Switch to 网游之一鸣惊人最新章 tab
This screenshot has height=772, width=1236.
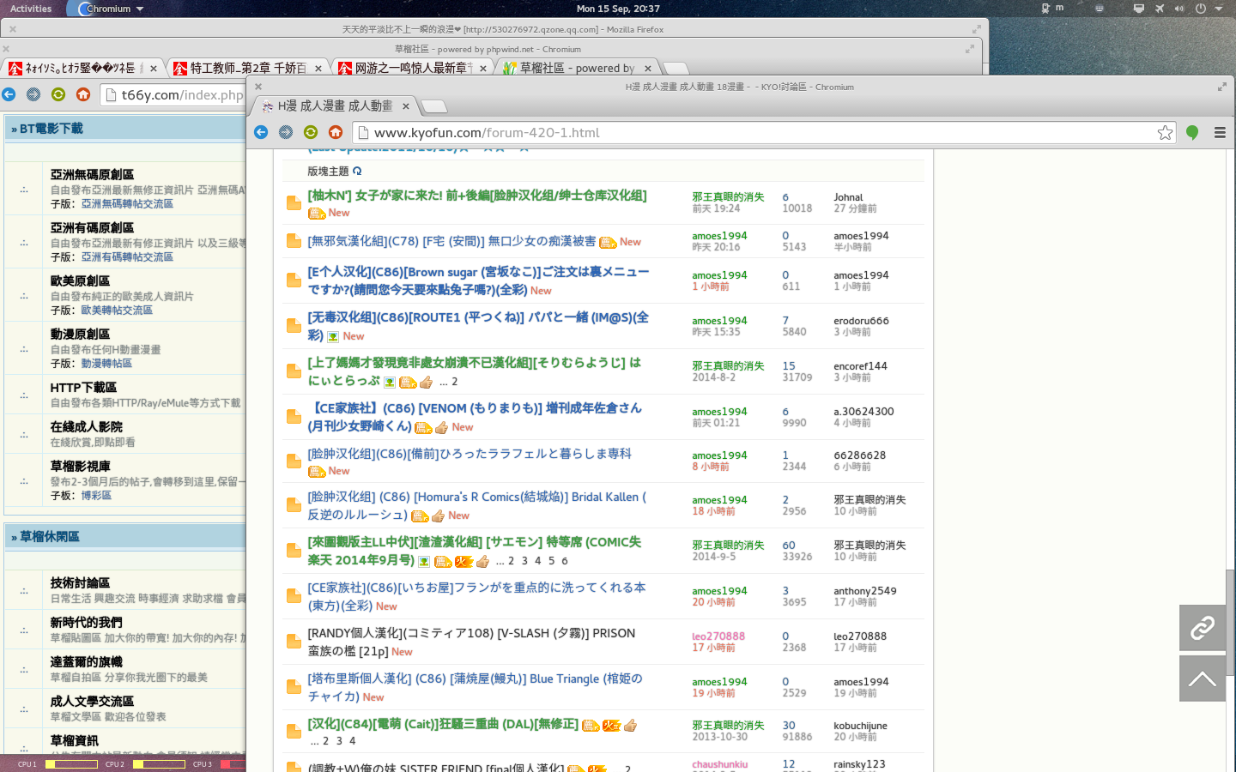point(413,68)
